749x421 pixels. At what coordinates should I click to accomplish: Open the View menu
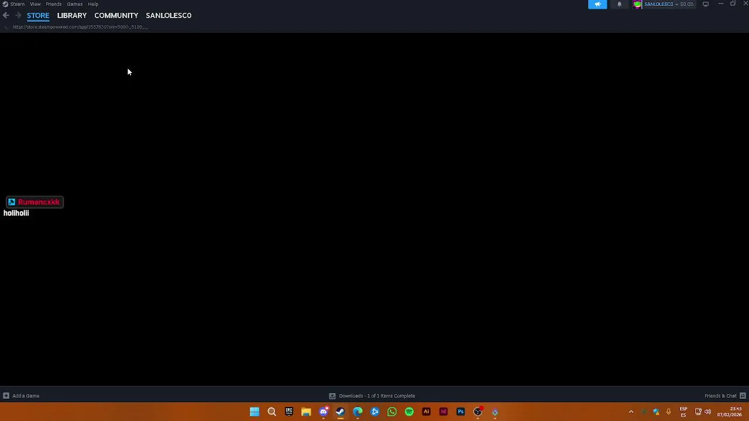tap(35, 4)
